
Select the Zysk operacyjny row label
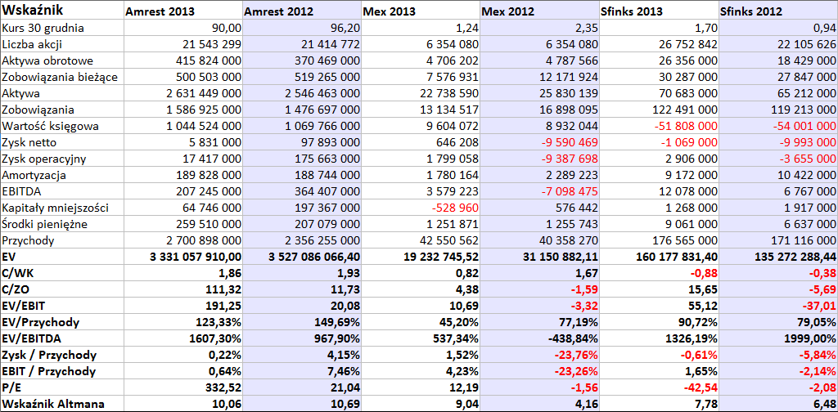pos(62,159)
